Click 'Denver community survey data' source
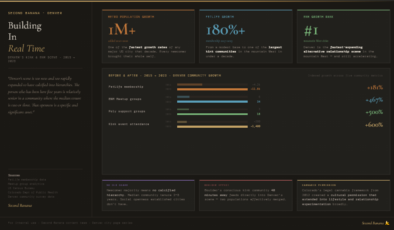The height and width of the screenshot is (230, 394). tap(31, 197)
